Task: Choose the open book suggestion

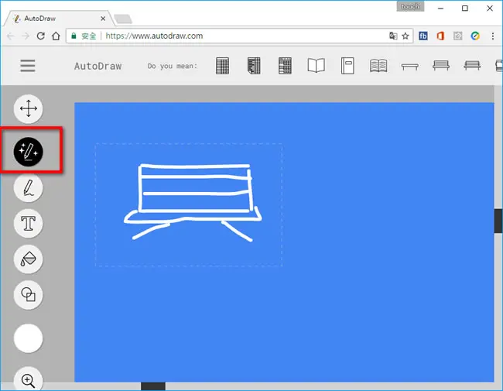Action: coord(316,66)
